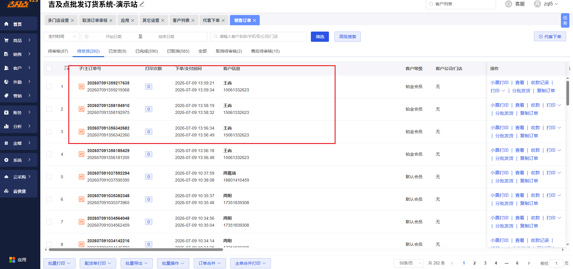573x269 pixels.
Task: Click the blue 任务 side button
Action: 565,20
